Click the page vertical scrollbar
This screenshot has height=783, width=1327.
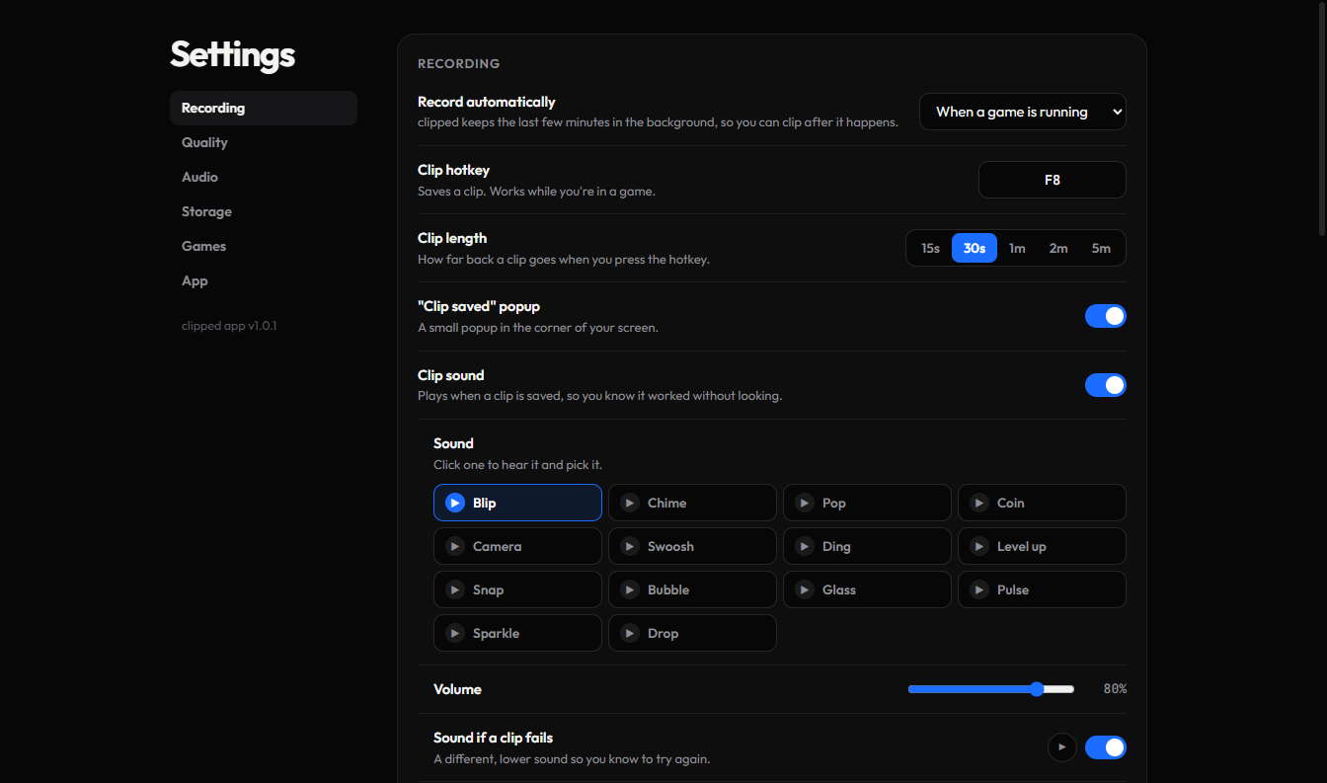point(1322,118)
